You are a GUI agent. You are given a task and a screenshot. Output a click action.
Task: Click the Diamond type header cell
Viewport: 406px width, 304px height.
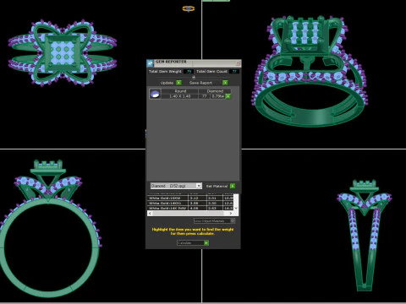215,91
